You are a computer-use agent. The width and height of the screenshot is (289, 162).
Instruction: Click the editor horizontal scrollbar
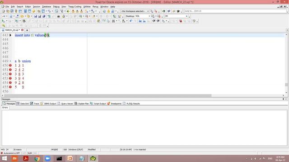coord(107,95)
